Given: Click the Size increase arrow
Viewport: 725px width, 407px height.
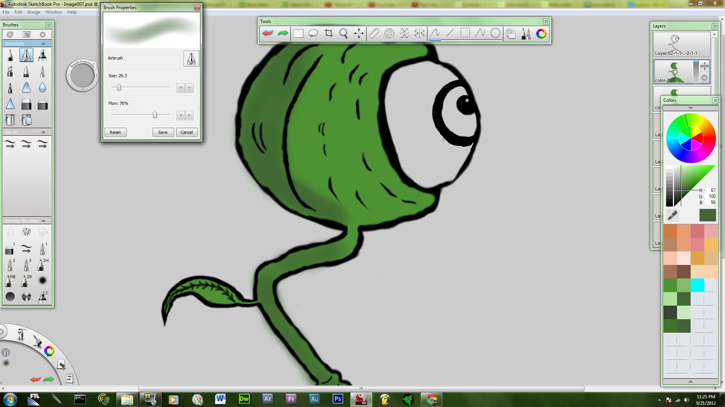Looking at the screenshot, I should pyautogui.click(x=189, y=88).
